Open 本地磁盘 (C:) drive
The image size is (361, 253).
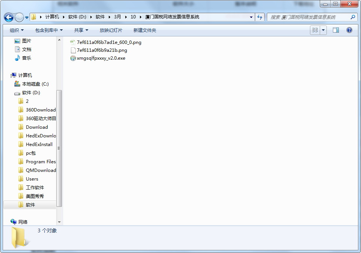[35, 84]
